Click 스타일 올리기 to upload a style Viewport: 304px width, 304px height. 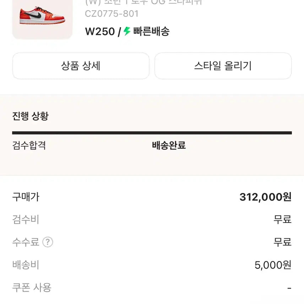coord(223,66)
